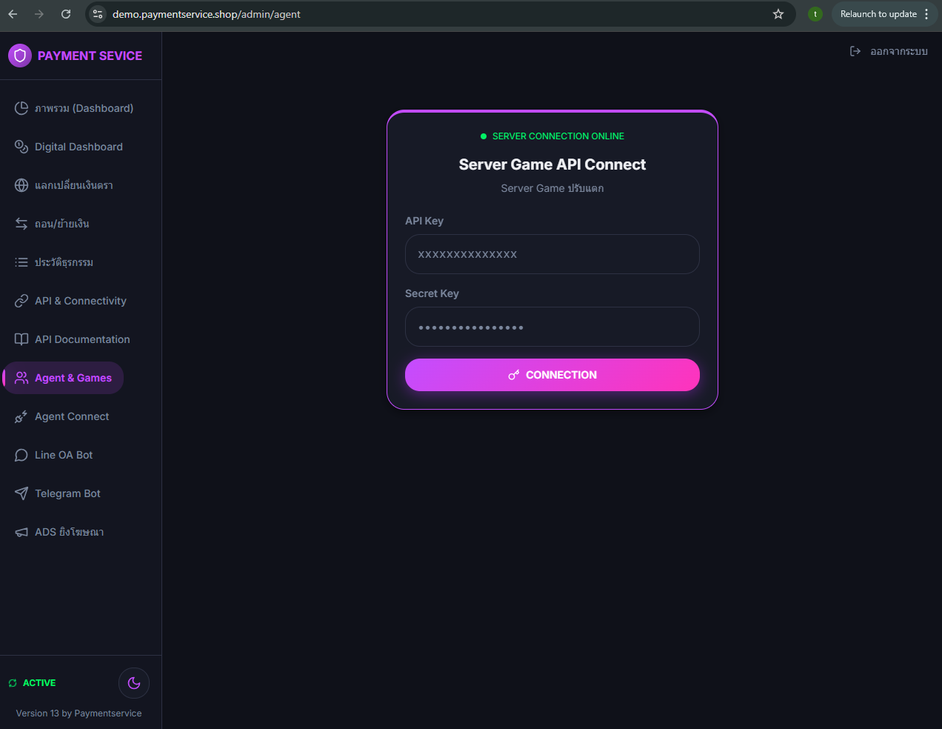Click the Line OA Bot chat icon
942x729 pixels.
pos(21,455)
